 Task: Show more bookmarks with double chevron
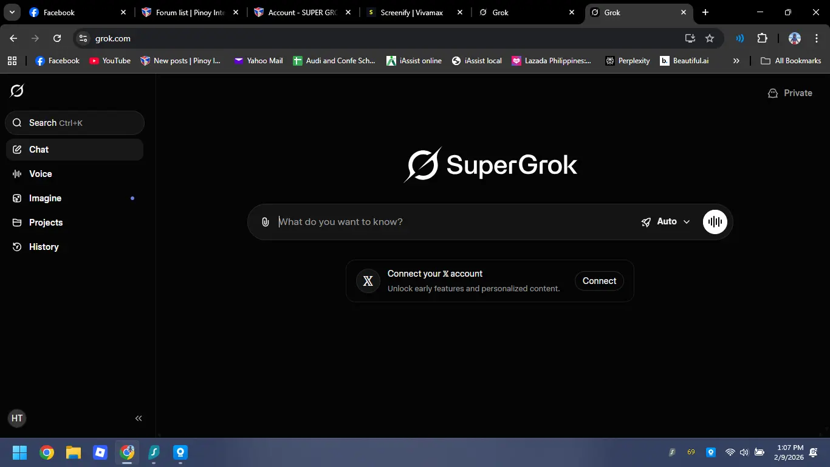tap(736, 61)
